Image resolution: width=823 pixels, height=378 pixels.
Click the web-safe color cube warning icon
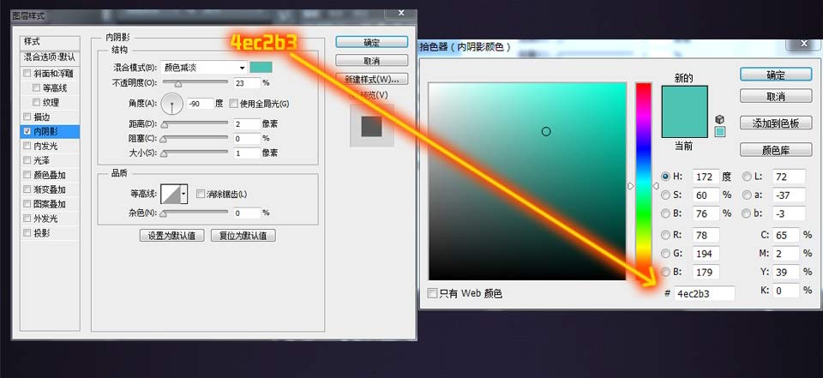point(720,119)
